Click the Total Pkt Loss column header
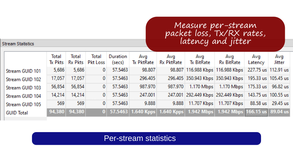 pyautogui.click(x=96, y=59)
